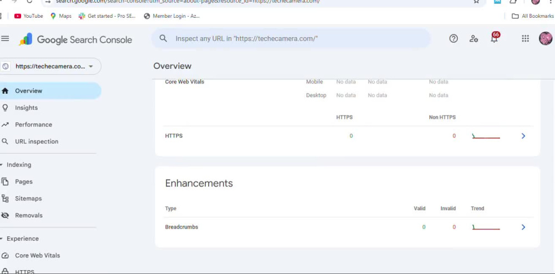Select Overview in the sidebar
555x274 pixels.
click(49, 91)
